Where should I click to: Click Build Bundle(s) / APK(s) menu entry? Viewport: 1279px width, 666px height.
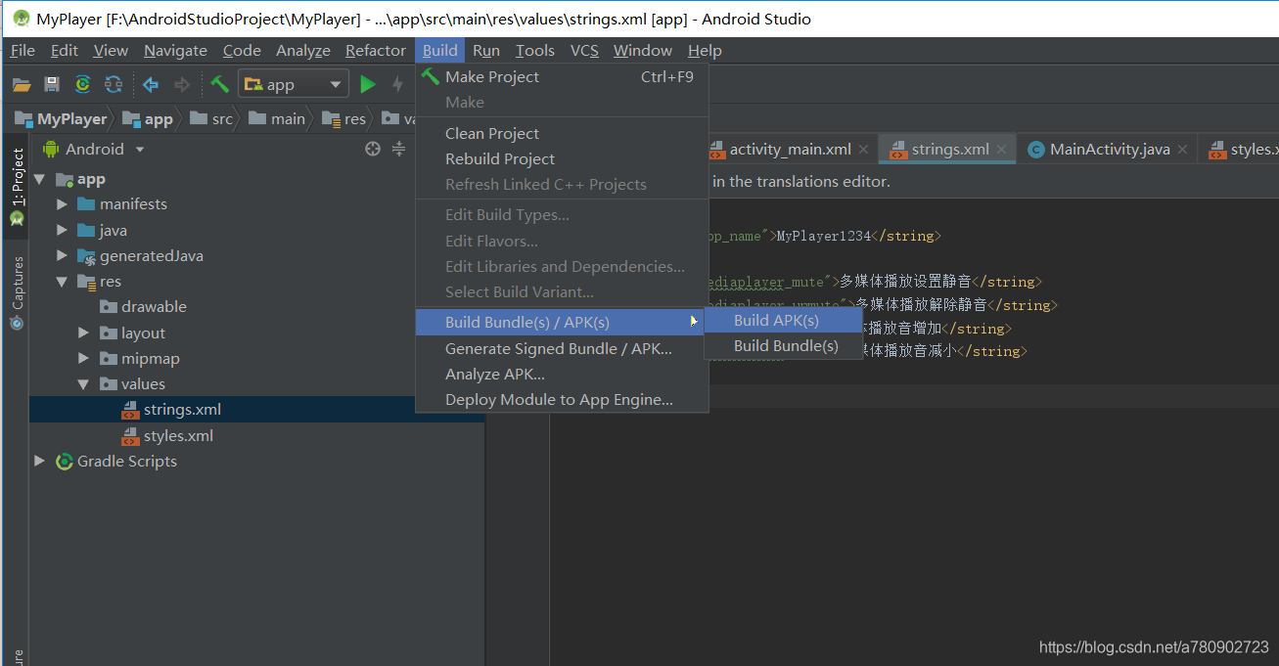(562, 322)
